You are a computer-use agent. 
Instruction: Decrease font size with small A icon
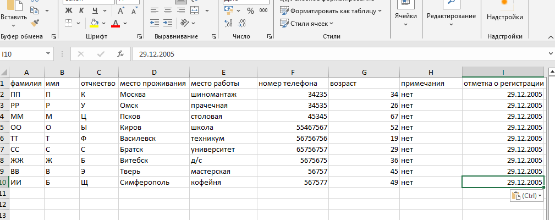point(134,11)
